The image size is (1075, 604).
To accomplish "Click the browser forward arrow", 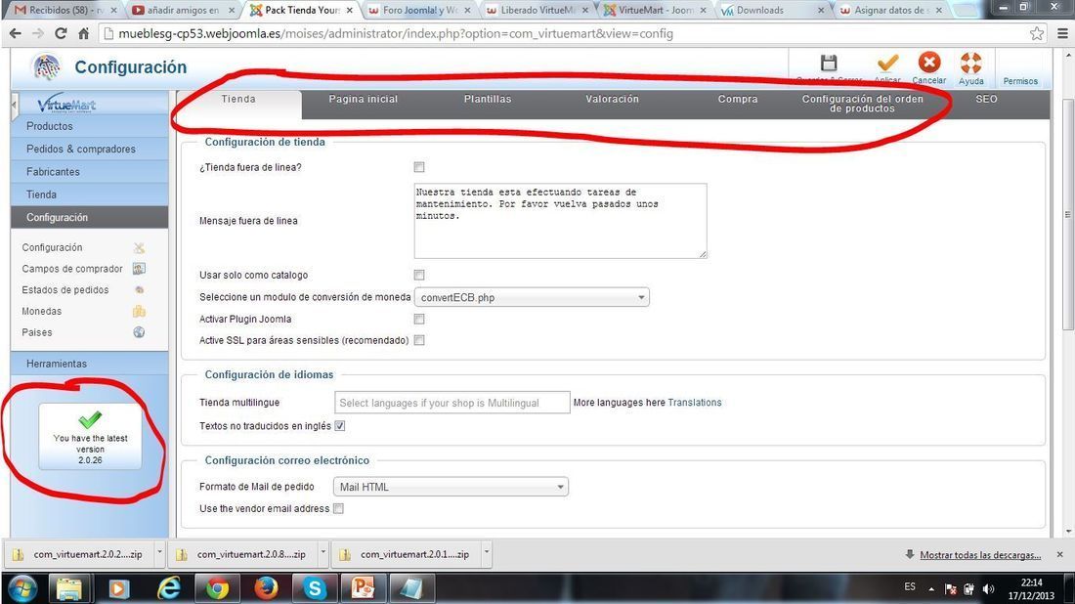I will coord(38,33).
